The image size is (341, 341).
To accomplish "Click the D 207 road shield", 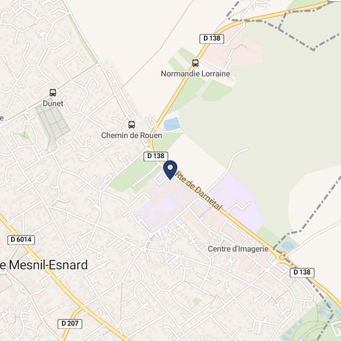I will [70, 324].
